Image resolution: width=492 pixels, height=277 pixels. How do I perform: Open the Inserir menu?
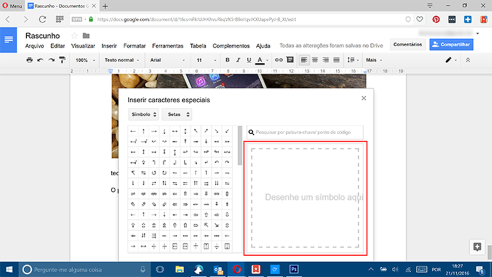[x=109, y=46]
